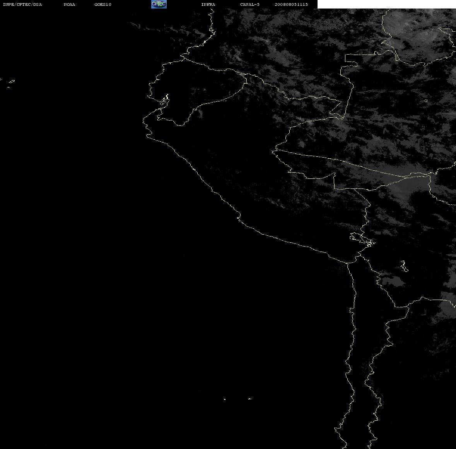Screen dimensions: 456x449
Task: Click the CPTEC logo in the header
Action: [159, 4]
